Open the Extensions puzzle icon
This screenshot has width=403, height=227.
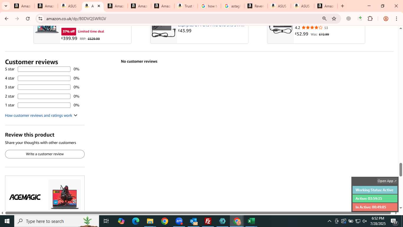[x=370, y=19]
